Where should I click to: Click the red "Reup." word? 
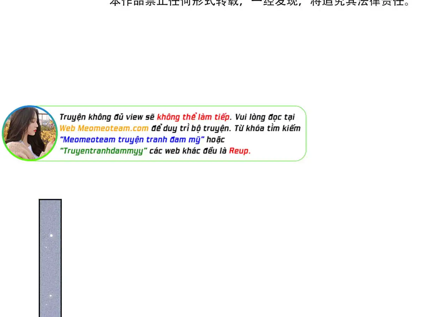[240, 151]
